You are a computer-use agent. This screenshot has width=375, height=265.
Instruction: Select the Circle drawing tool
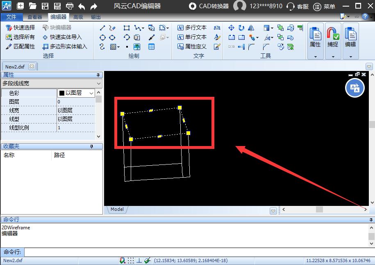coord(102,37)
